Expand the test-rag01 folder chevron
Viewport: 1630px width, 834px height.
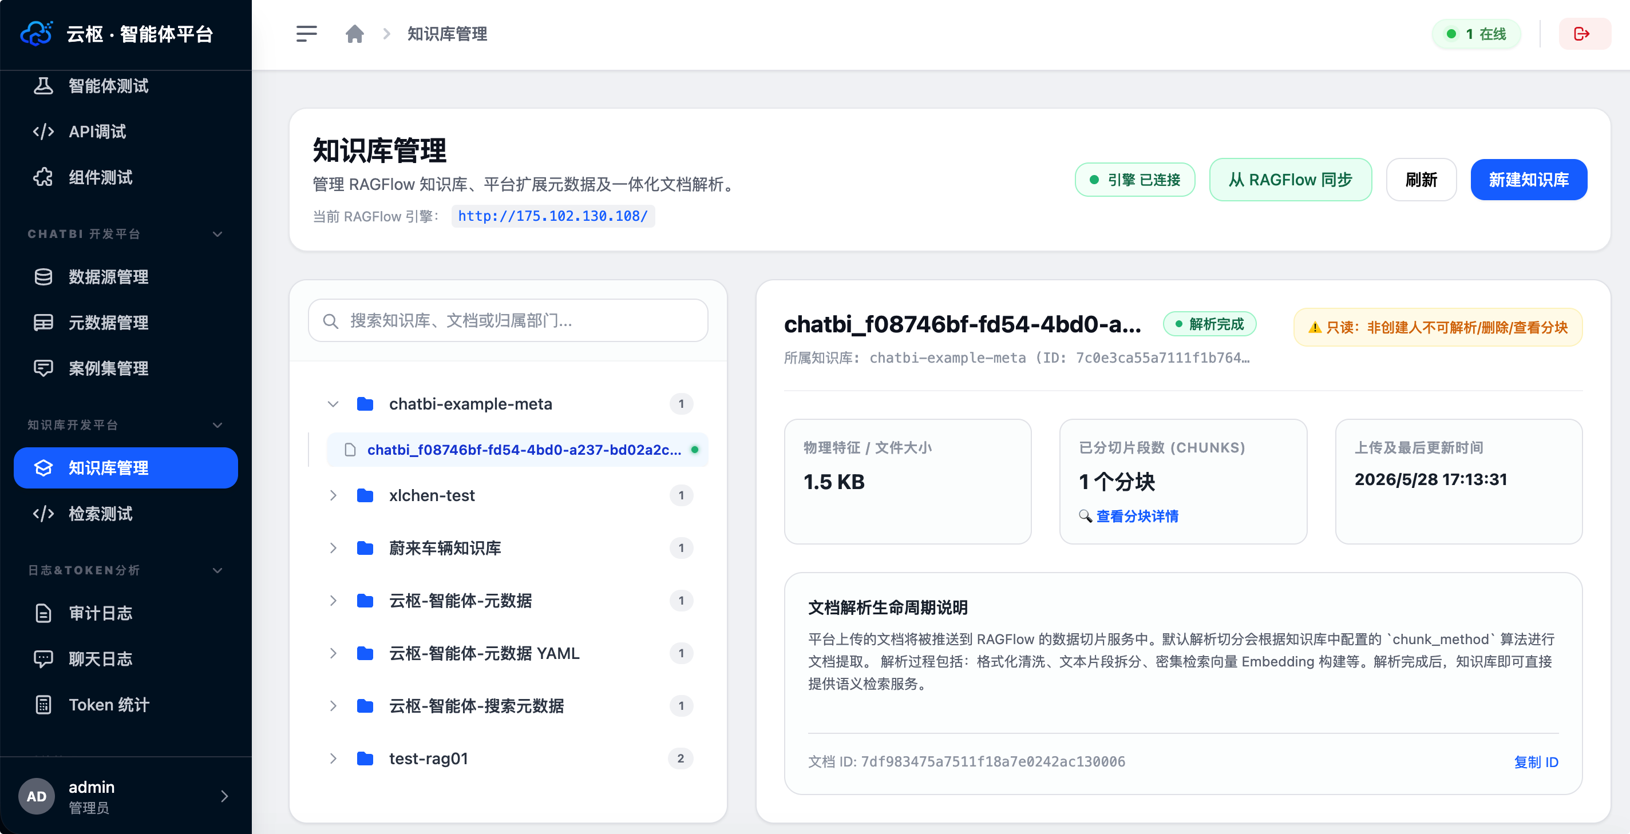click(333, 758)
